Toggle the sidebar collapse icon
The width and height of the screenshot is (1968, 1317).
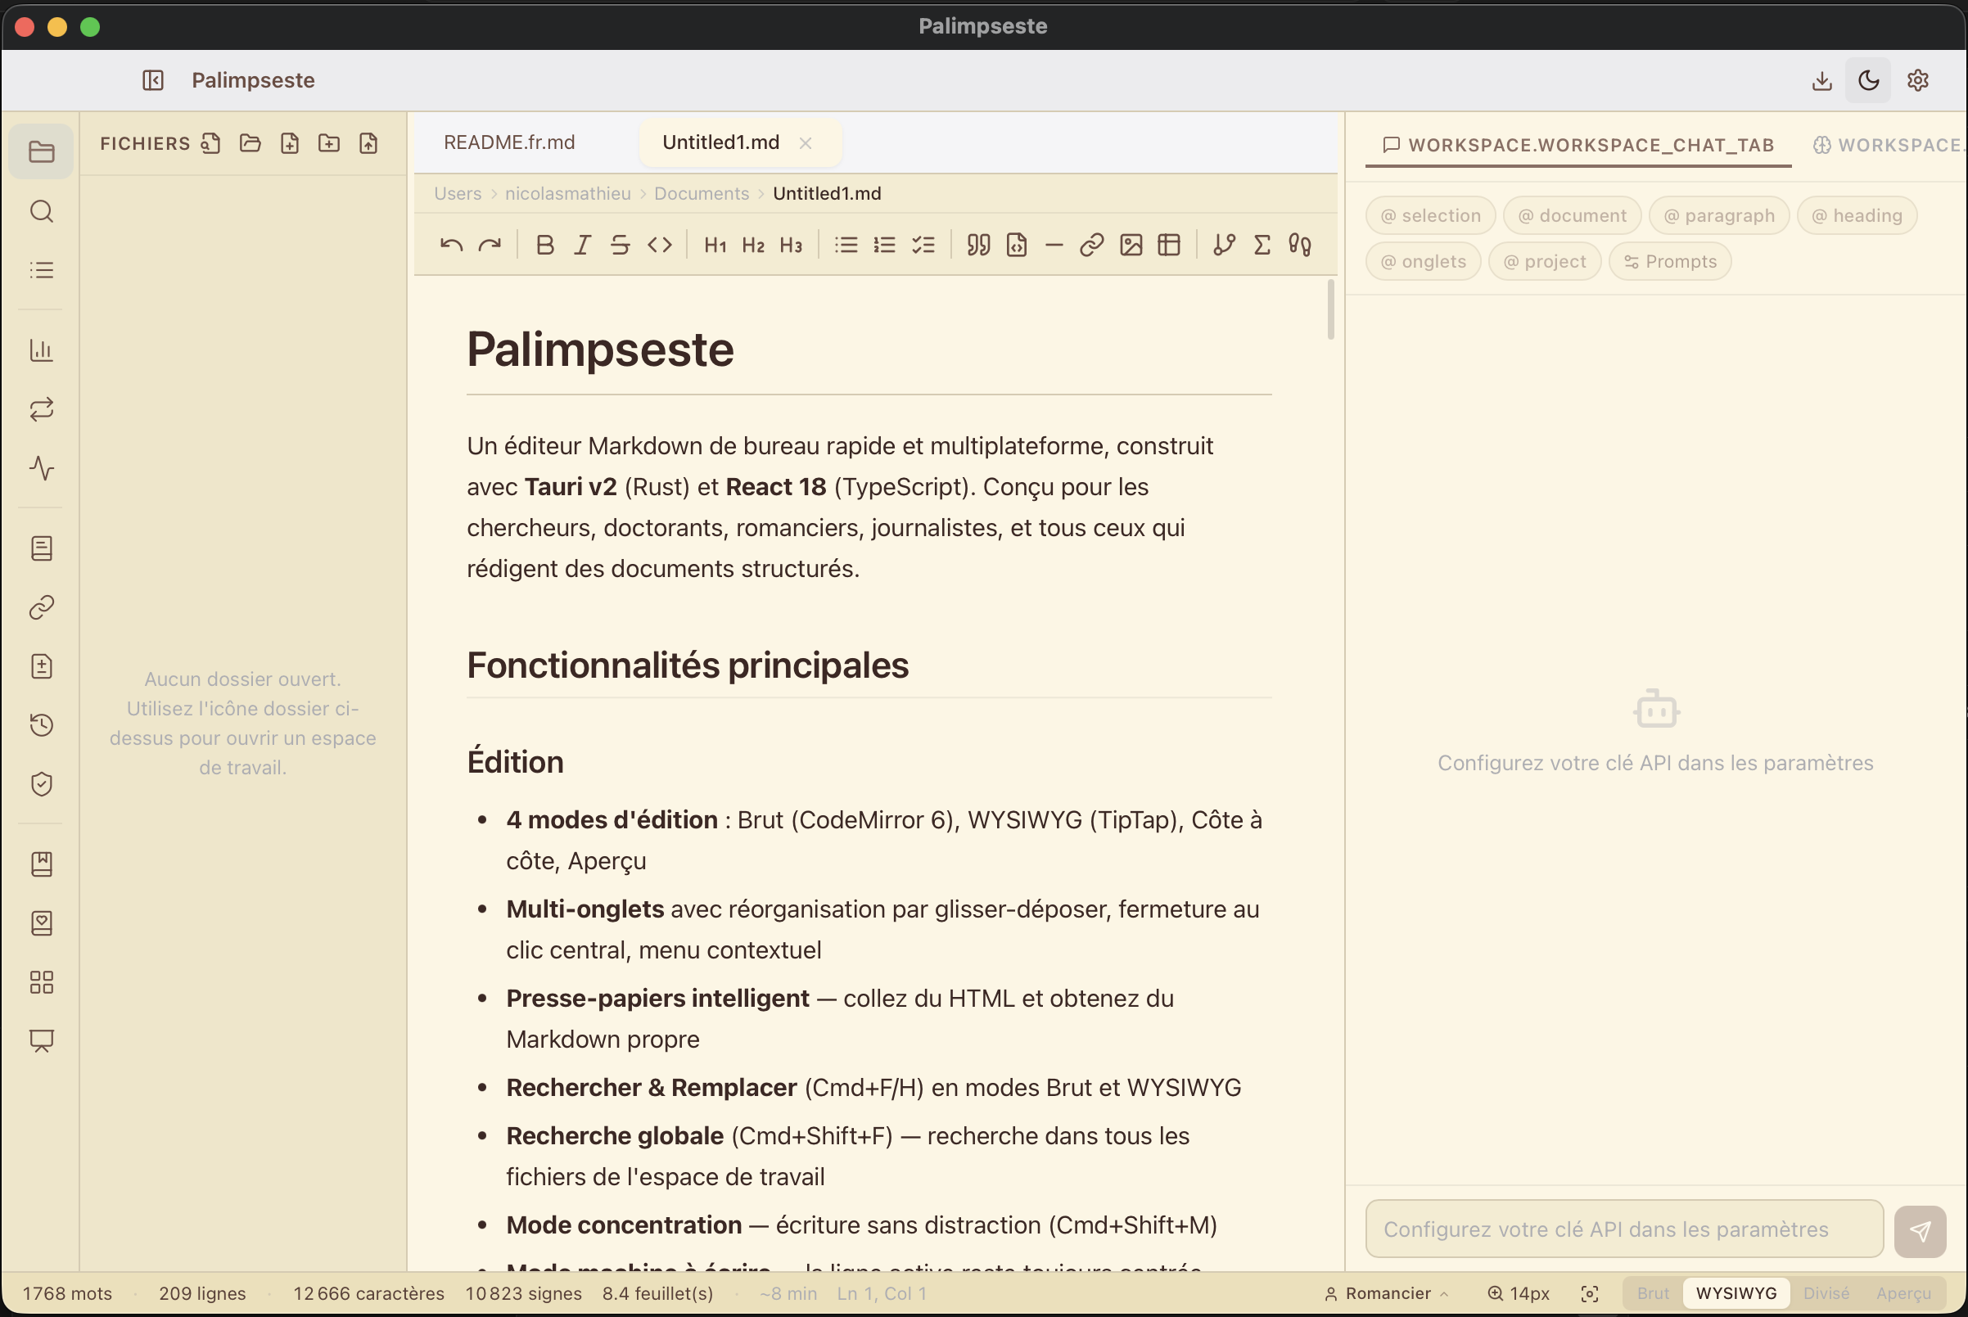pos(153,81)
